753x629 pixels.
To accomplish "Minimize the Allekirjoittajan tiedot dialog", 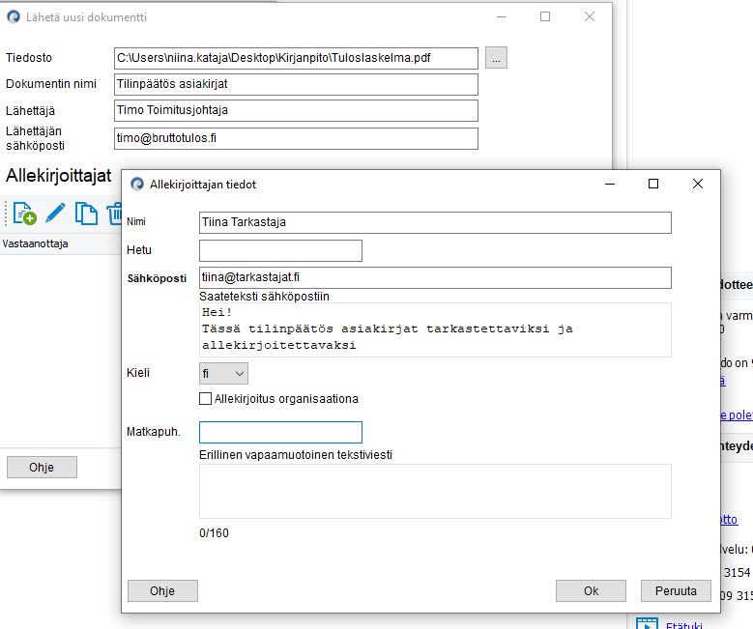I will tap(610, 184).
